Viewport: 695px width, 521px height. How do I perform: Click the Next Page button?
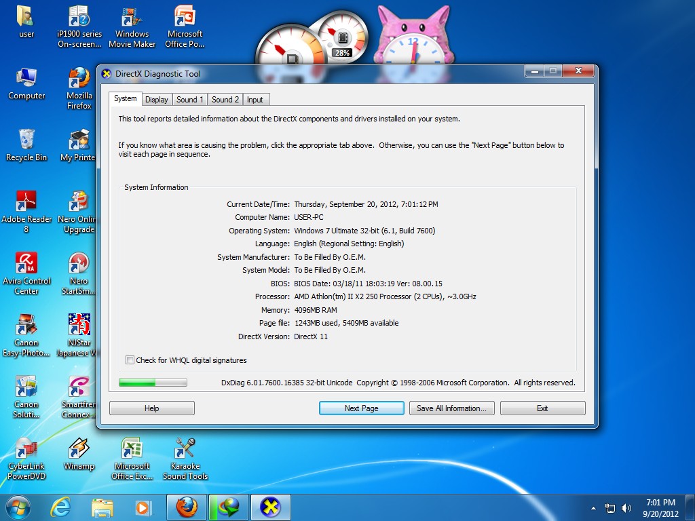point(361,408)
